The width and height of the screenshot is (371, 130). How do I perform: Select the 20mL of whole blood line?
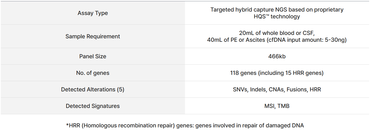277,33
